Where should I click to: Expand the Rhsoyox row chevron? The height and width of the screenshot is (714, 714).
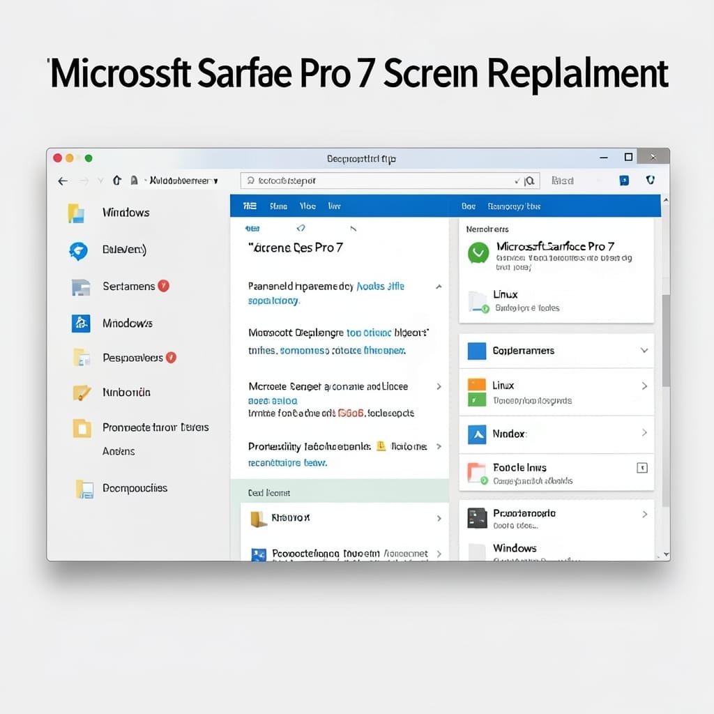click(439, 518)
